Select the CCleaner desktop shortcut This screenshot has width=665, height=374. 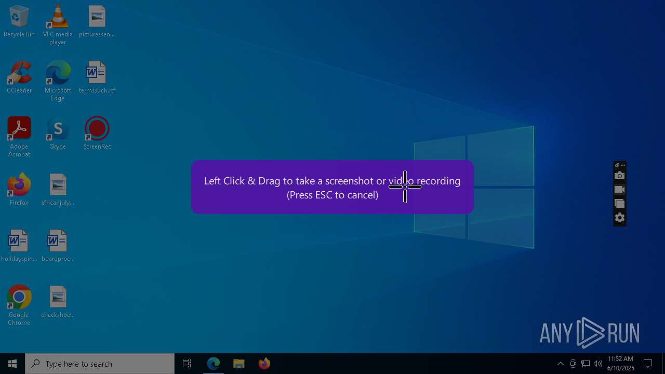pos(19,78)
